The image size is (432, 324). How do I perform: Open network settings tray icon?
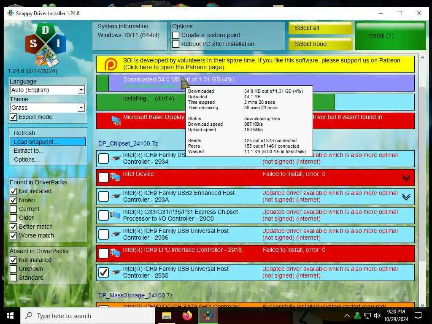pyautogui.click(x=367, y=316)
